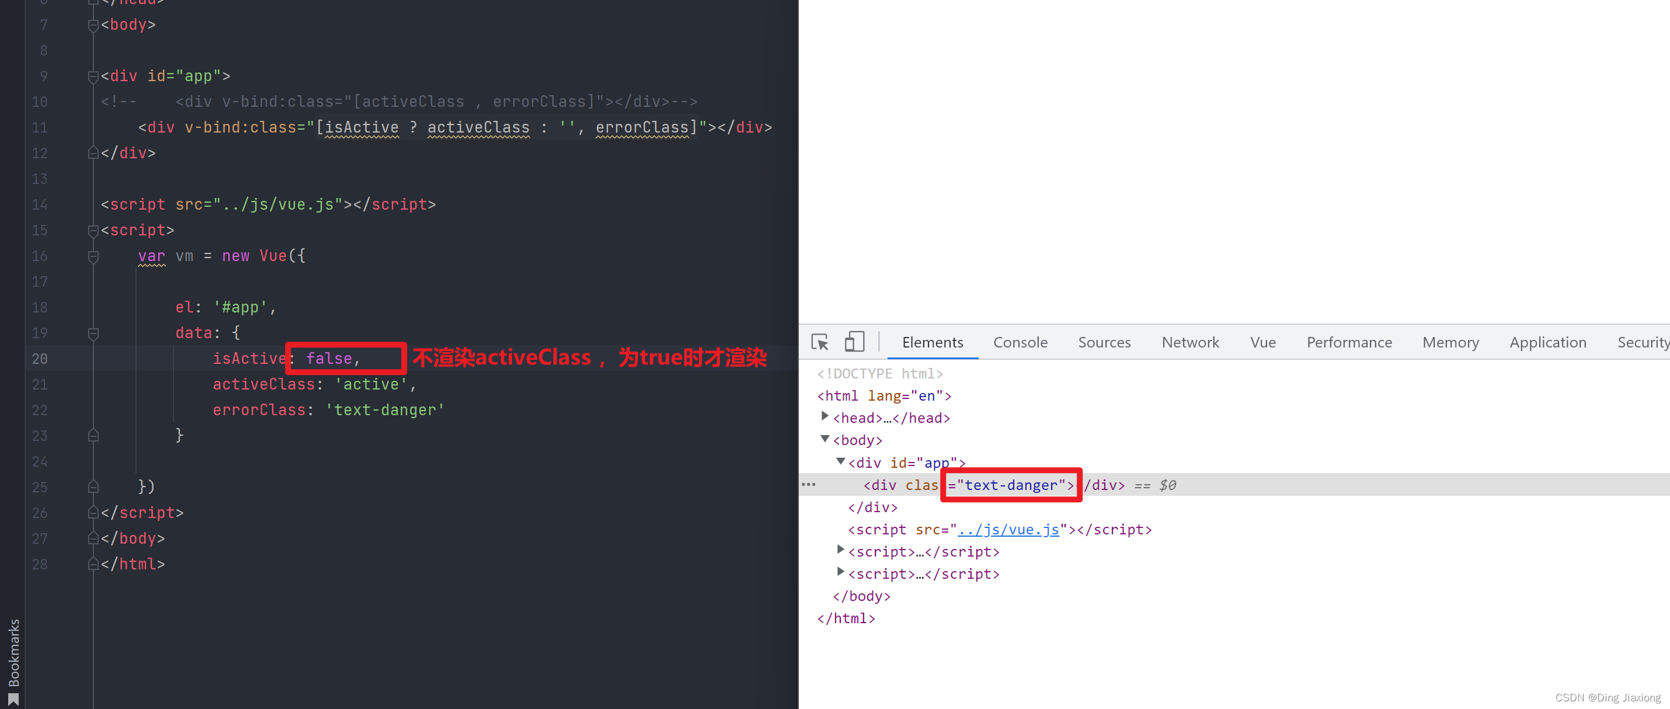Open the Vue devtools tab

[1262, 342]
